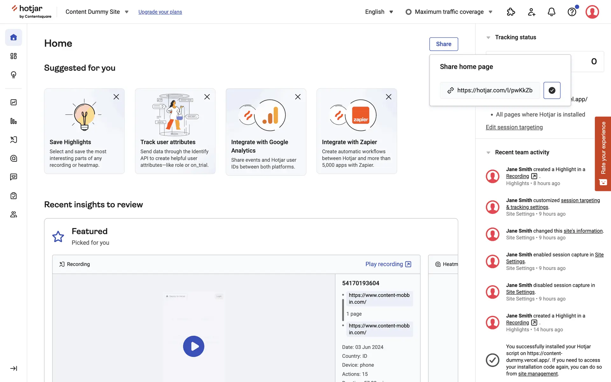Open Heatmaps icon in the sidebar

pos(13,158)
